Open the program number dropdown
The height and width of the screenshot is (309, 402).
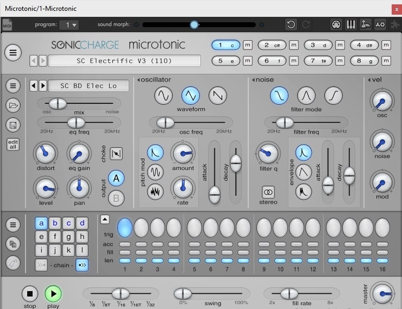tap(70, 25)
